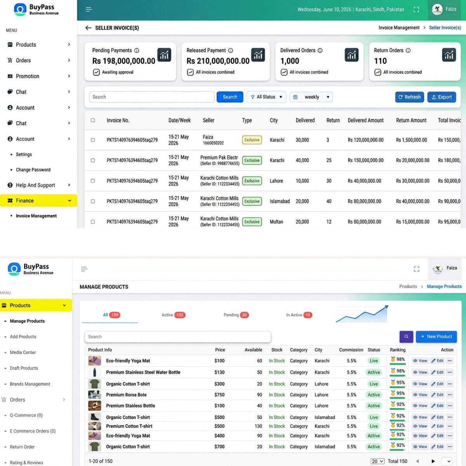Viewport: 466px width, 466px height.
Task: Edit the Premium Stailess Bottle row
Action: pos(437,406)
